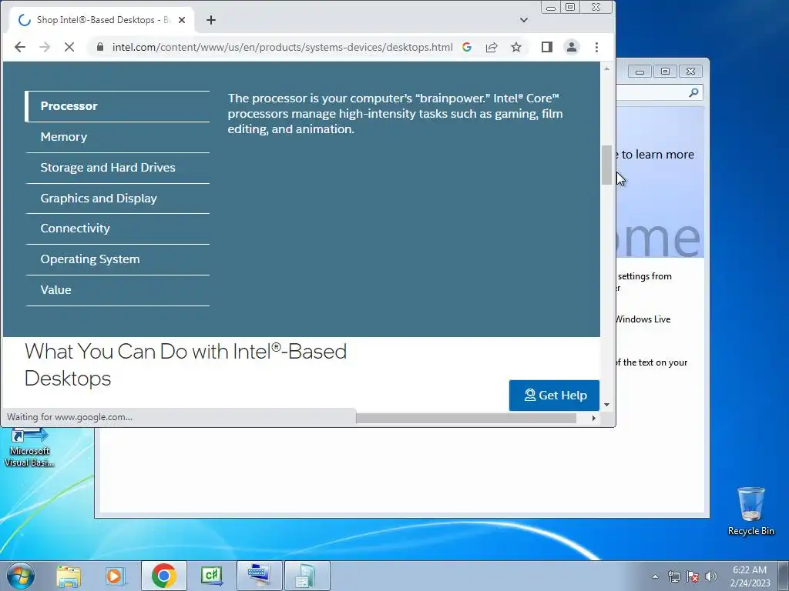Select Storage and Hard Drives tab
Screen dimensions: 789x591
point(117,168)
